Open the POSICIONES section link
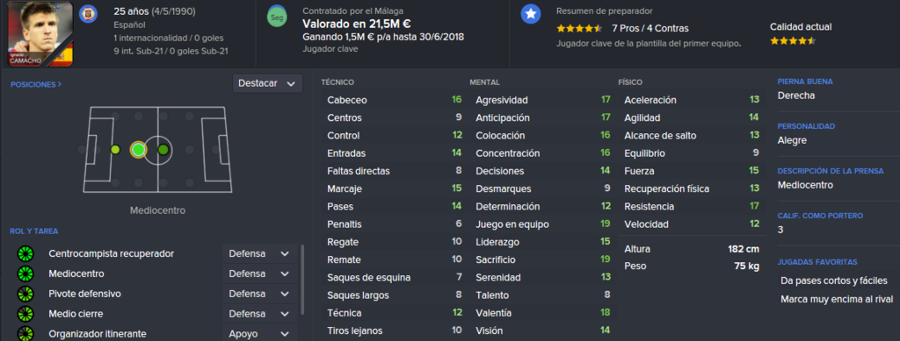Screen dimensions: 900x341 pyautogui.click(x=35, y=84)
